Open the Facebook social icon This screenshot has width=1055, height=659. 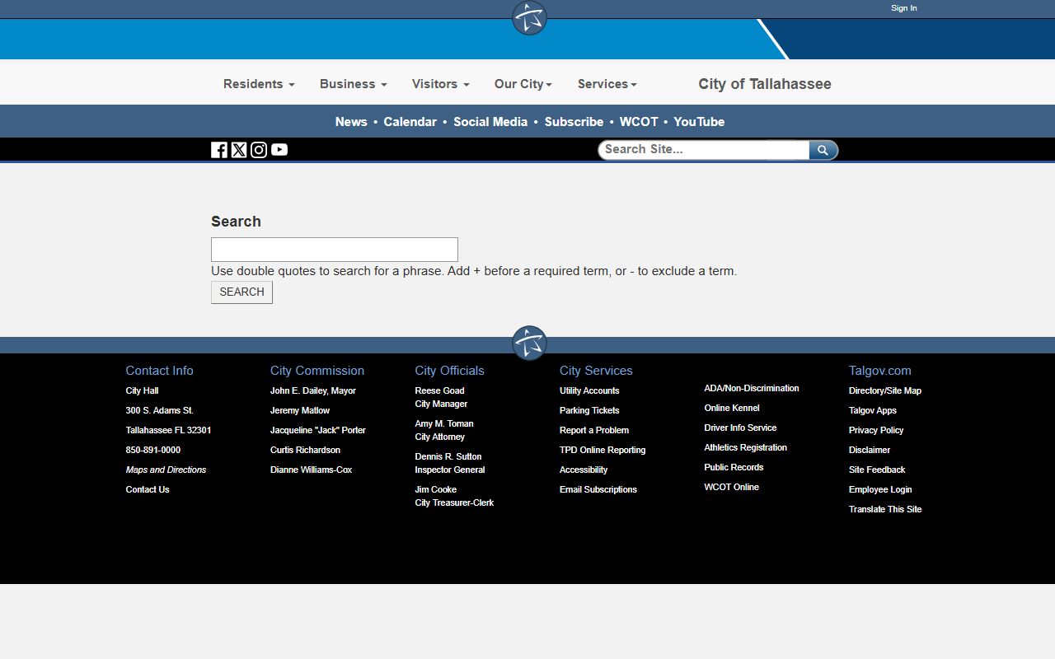tap(219, 150)
